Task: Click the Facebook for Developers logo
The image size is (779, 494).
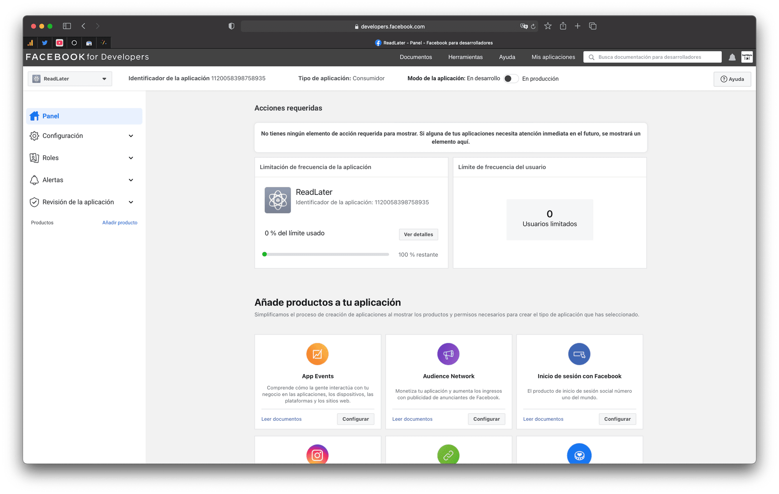Action: coord(87,57)
